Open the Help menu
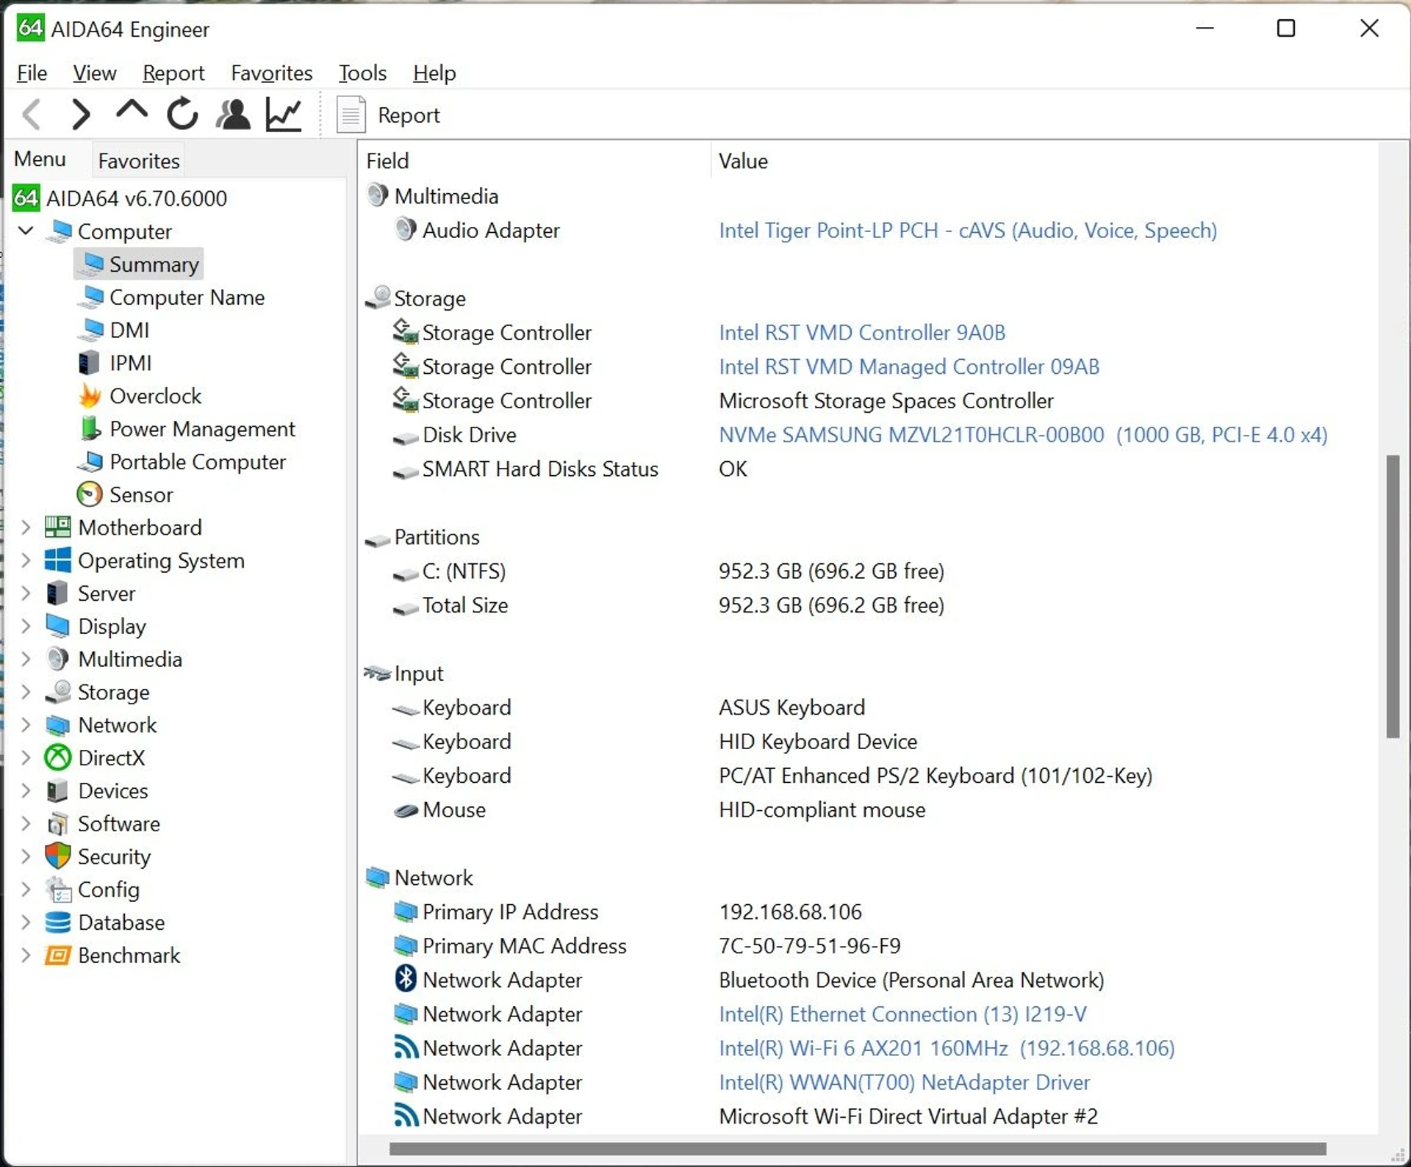This screenshot has height=1167, width=1411. click(x=434, y=73)
